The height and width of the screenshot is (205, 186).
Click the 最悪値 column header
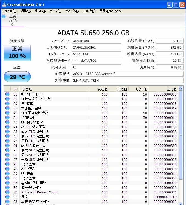(x=119, y=89)
